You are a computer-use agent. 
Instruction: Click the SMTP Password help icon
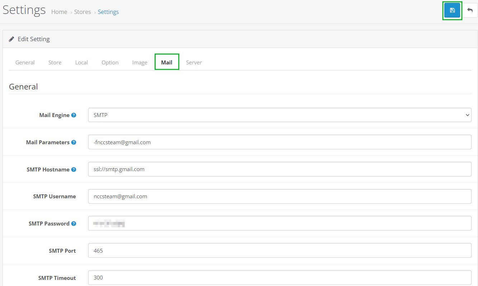pyautogui.click(x=73, y=223)
